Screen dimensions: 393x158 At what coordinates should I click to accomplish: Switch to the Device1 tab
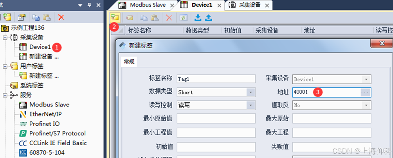(202, 5)
